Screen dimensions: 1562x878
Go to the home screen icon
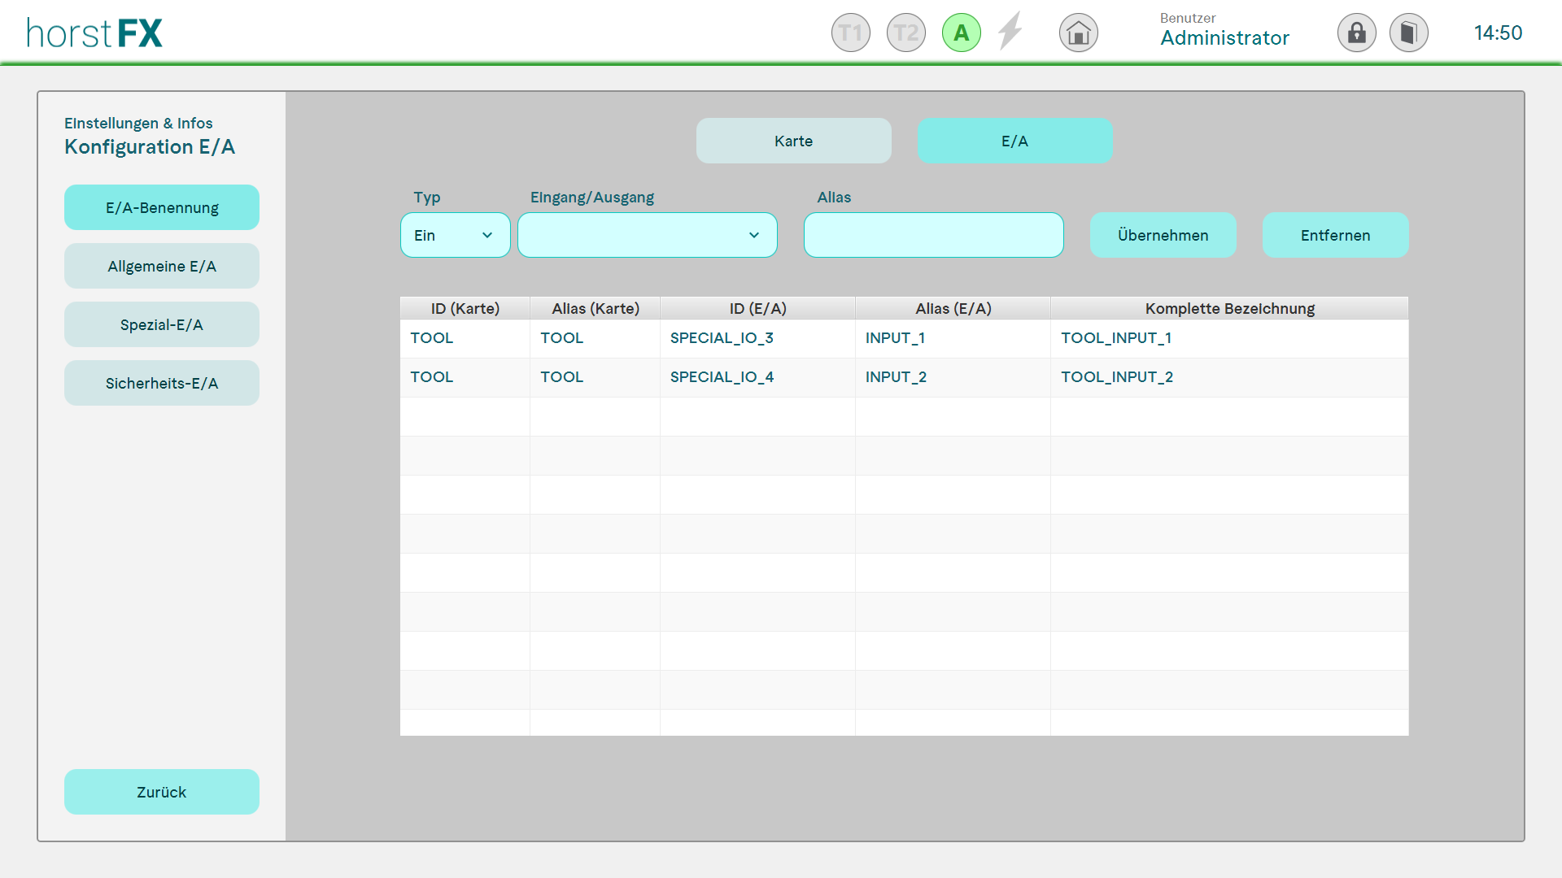click(x=1078, y=33)
